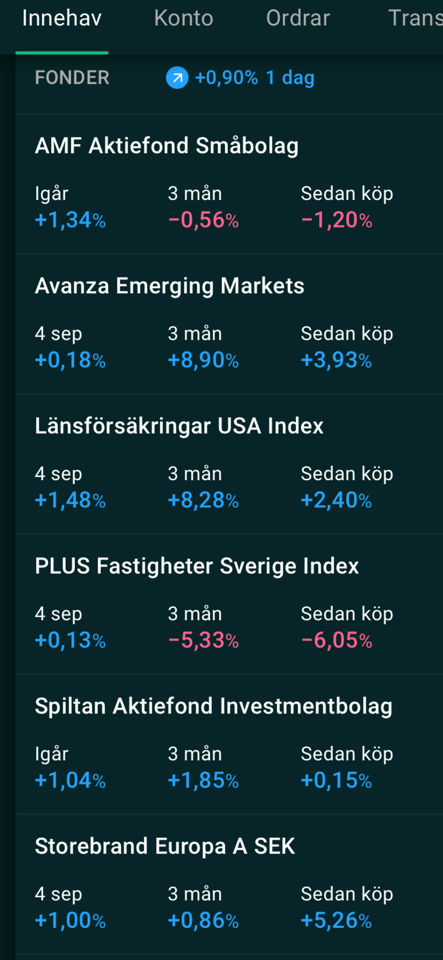Tap PLUS Fastigheter Sedan köp −6,05%
This screenshot has height=960, width=443.
337,640
